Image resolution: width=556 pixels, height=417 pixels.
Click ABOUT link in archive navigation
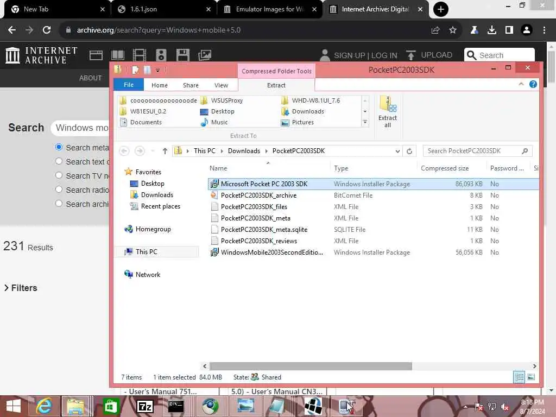[91, 78]
